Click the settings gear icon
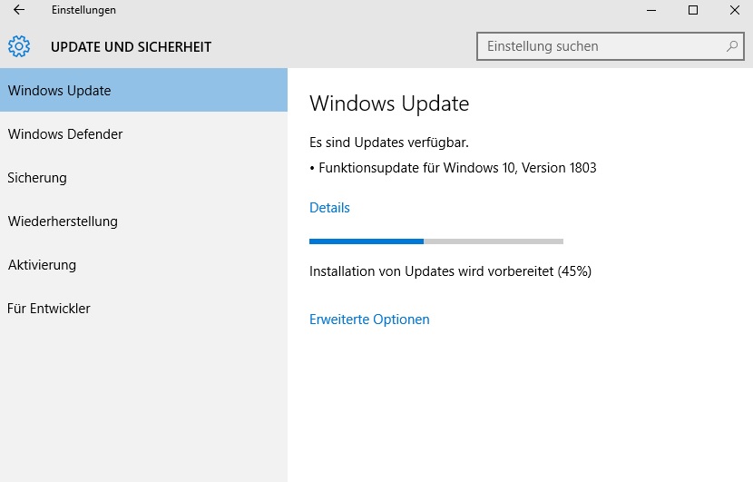Image resolution: width=753 pixels, height=482 pixels. (19, 46)
